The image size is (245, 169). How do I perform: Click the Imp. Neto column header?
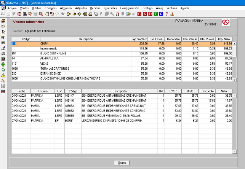pyautogui.click(x=224, y=39)
